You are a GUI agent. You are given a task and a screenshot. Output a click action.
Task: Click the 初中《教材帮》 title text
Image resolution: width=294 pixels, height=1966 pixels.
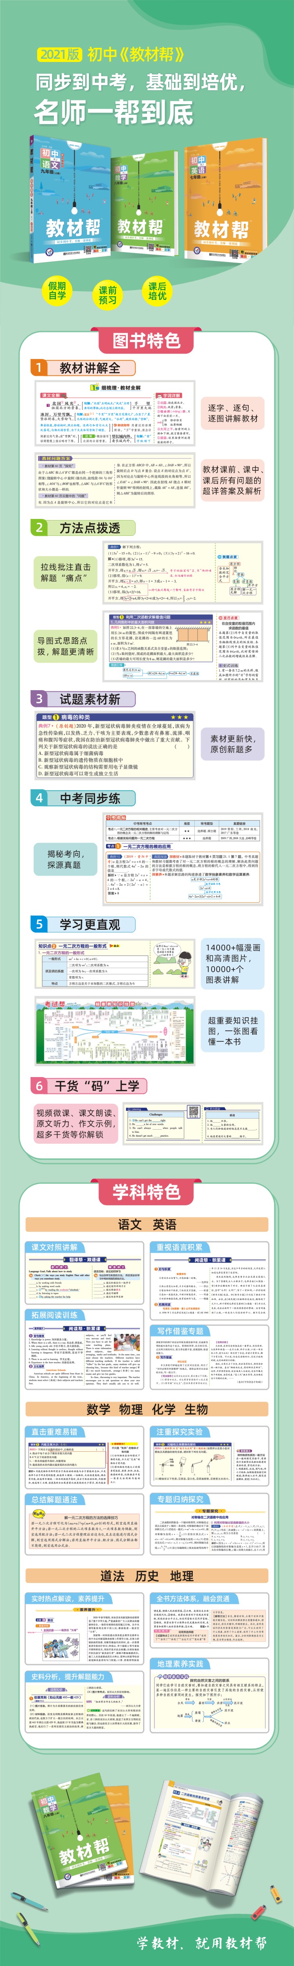136,54
